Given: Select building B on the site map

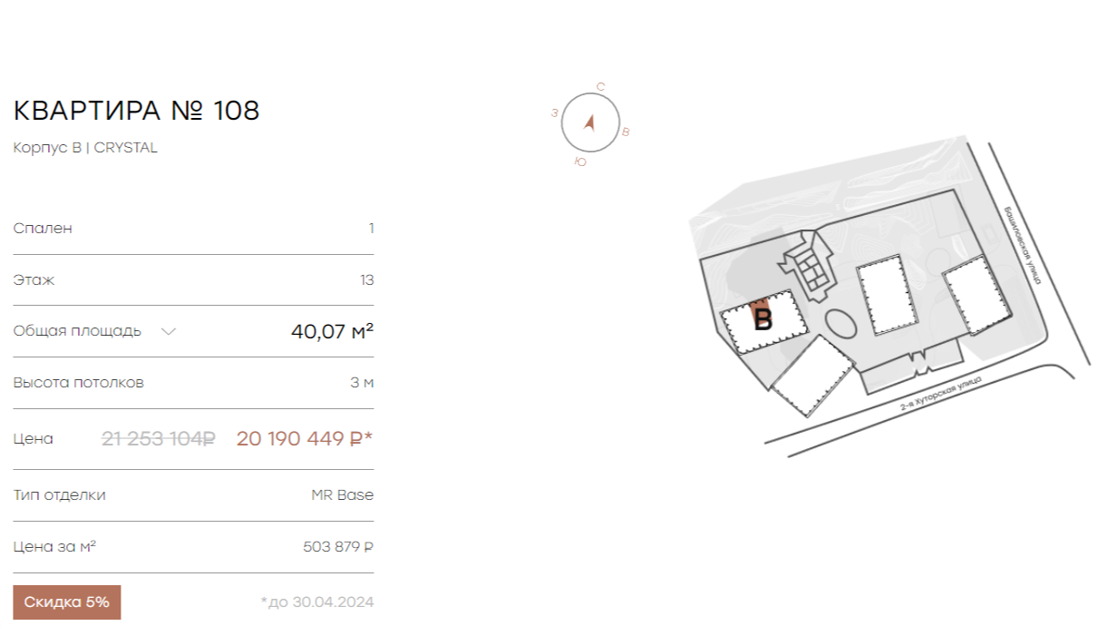Looking at the screenshot, I should point(762,321).
